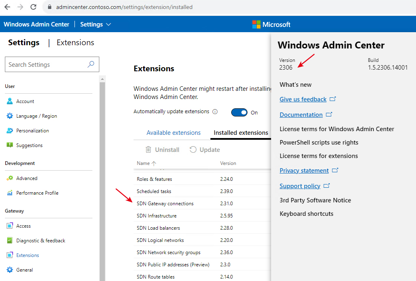
Task: Click the browser back arrow
Action: pos(7,7)
